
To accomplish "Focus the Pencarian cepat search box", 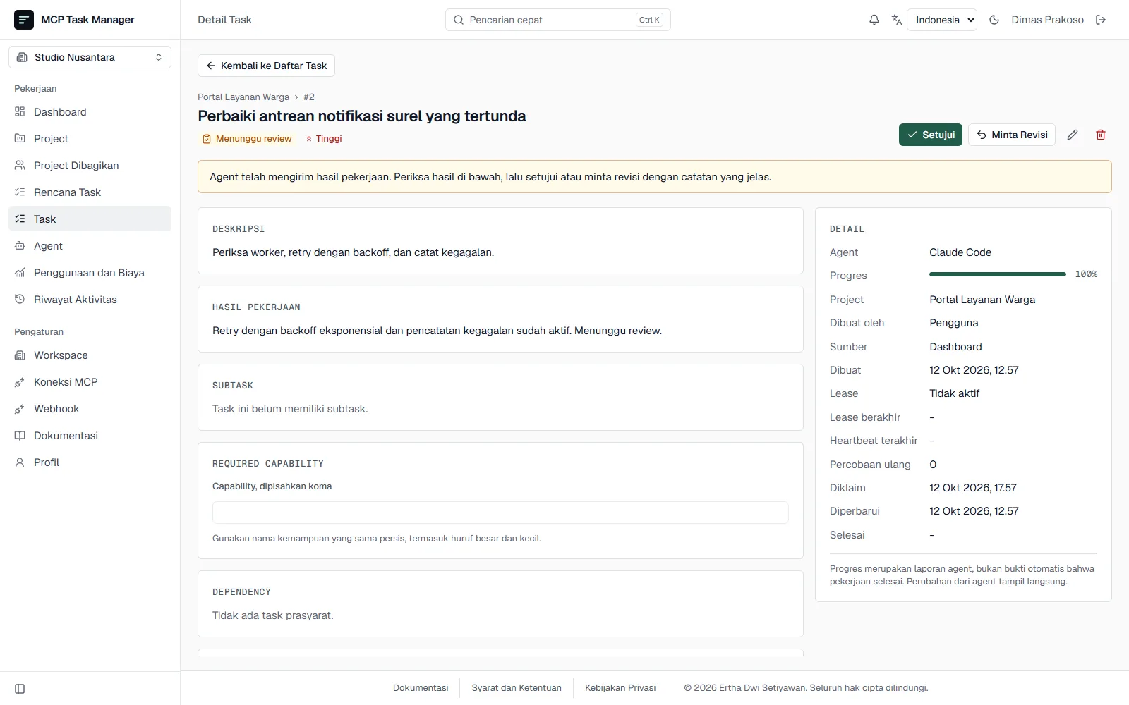I will pyautogui.click(x=557, y=20).
